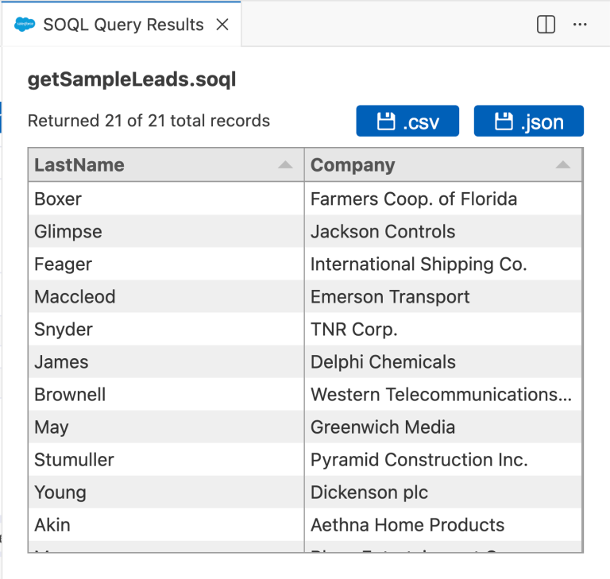
Task: Select the Feager last name cell
Action: (x=166, y=264)
